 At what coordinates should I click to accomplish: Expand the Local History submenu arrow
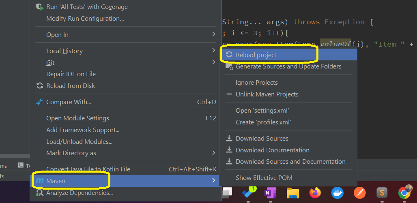pyautogui.click(x=213, y=50)
